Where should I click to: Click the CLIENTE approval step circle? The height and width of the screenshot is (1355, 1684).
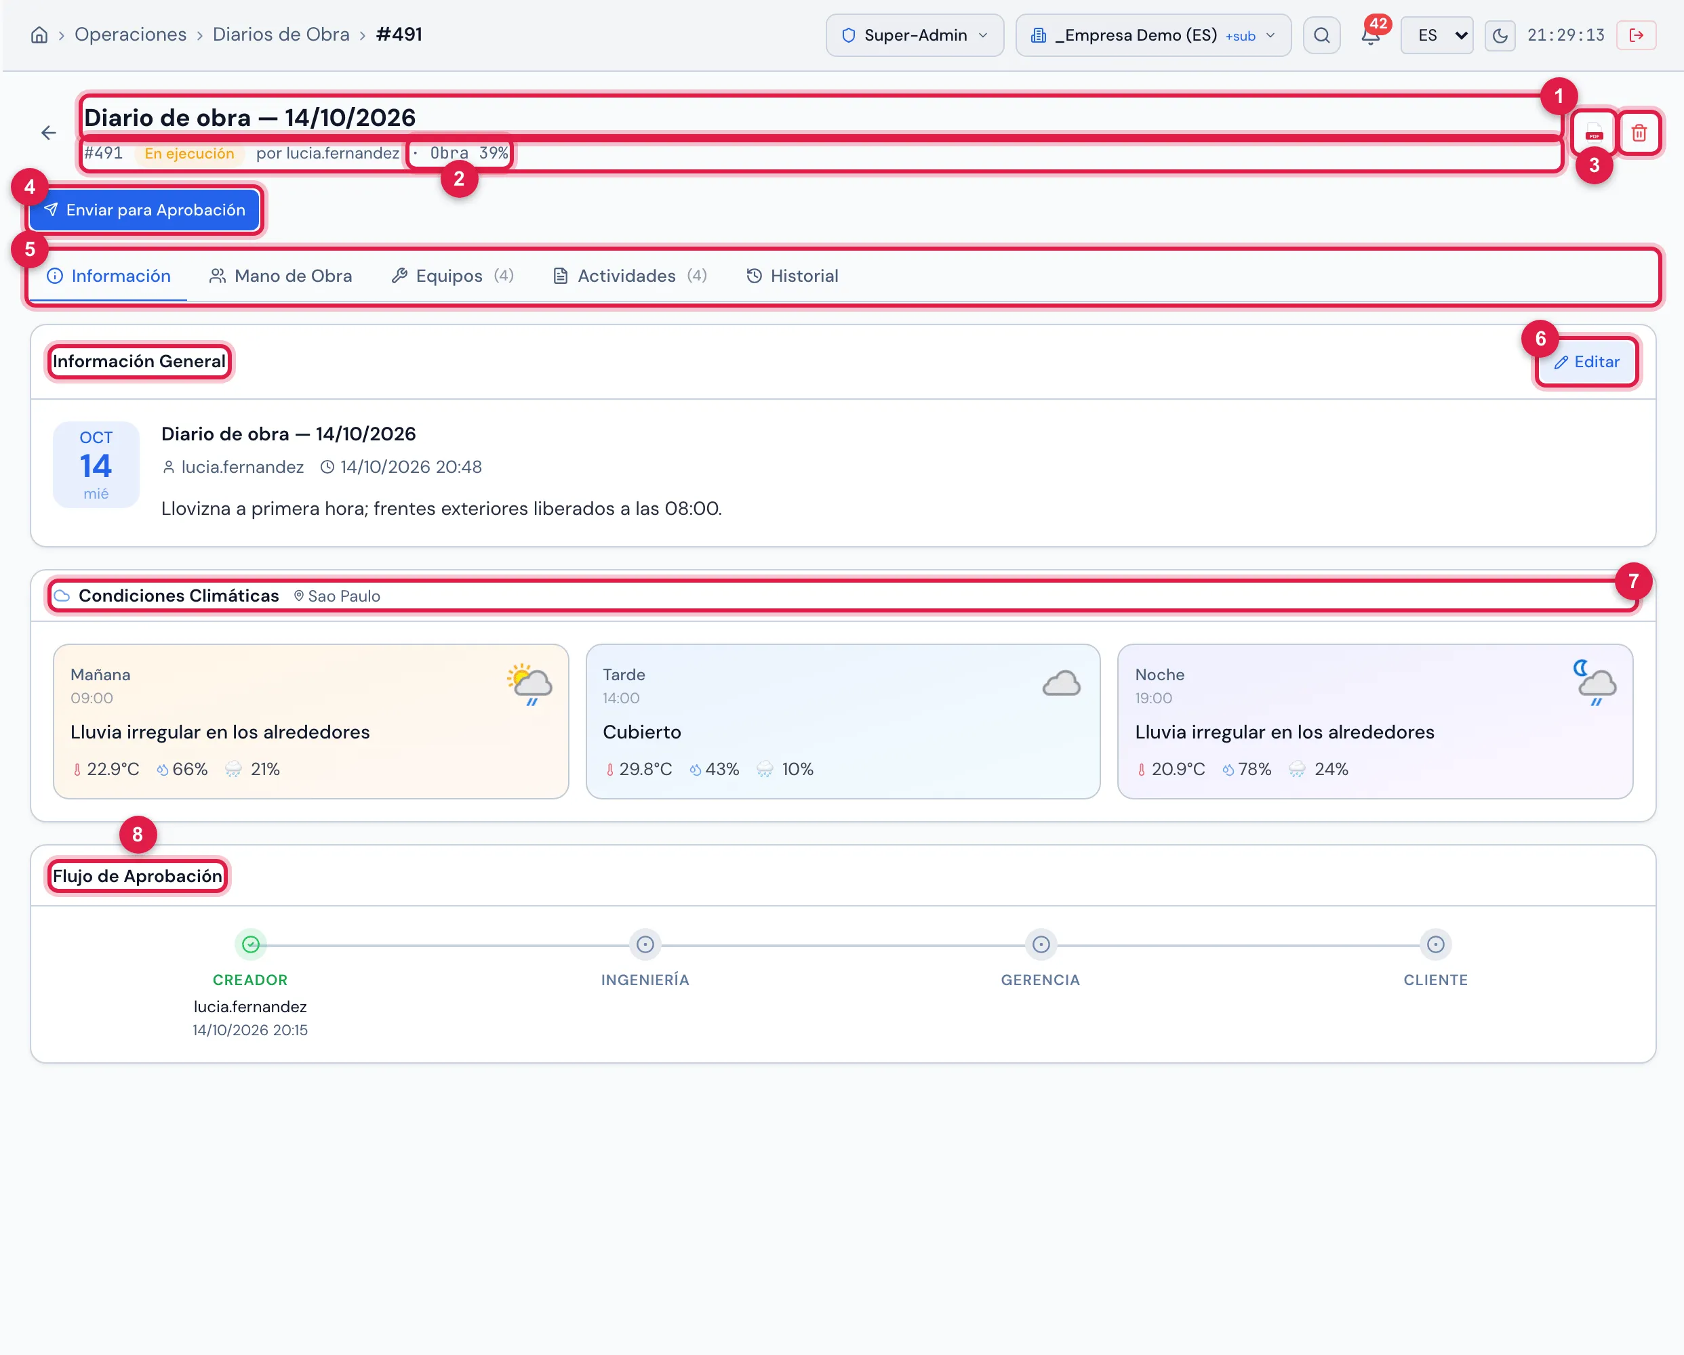[1436, 945]
